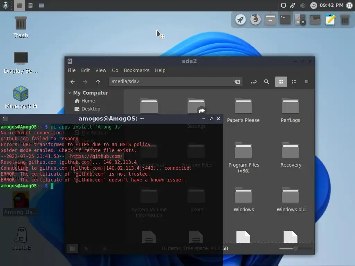Launch terminal from the dock

point(285,20)
